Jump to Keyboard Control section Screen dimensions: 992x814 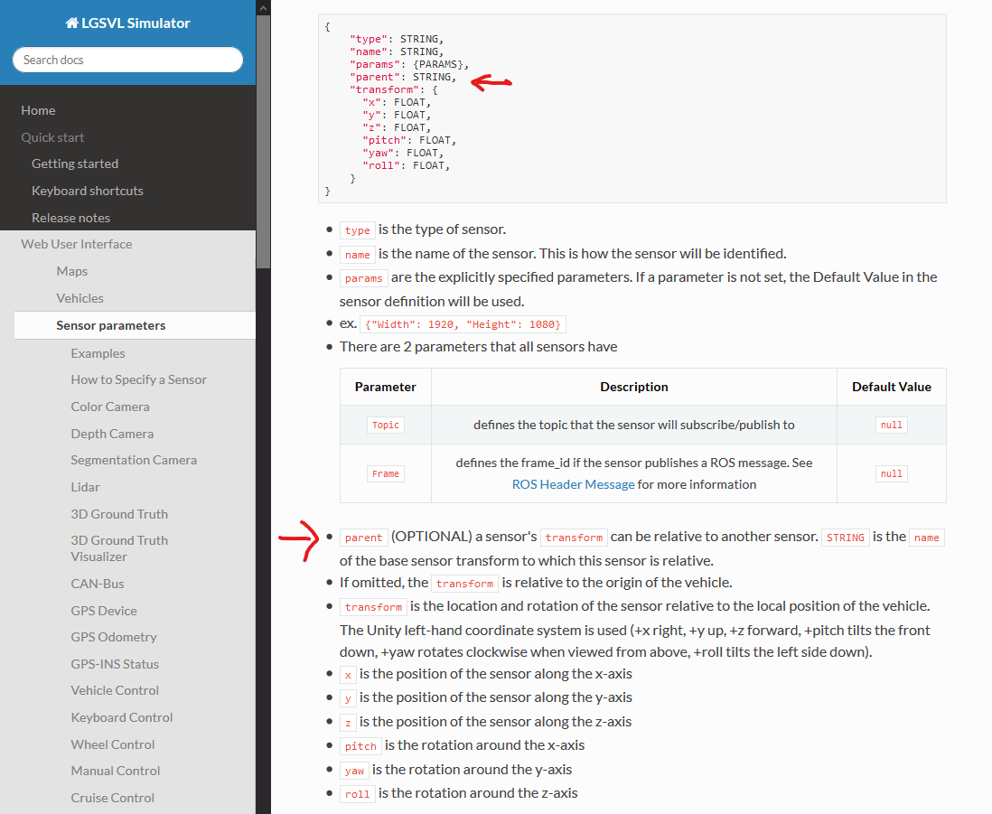pos(121,718)
